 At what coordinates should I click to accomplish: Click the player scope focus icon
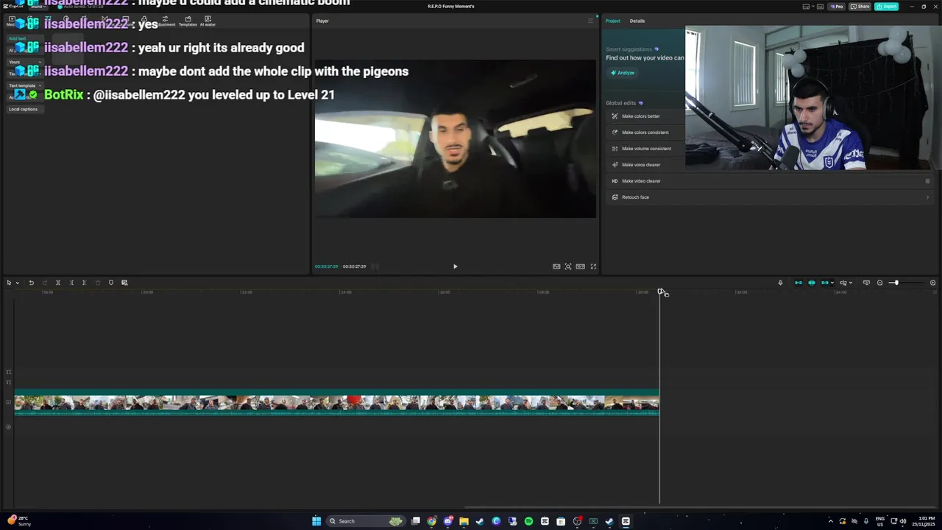point(568,266)
